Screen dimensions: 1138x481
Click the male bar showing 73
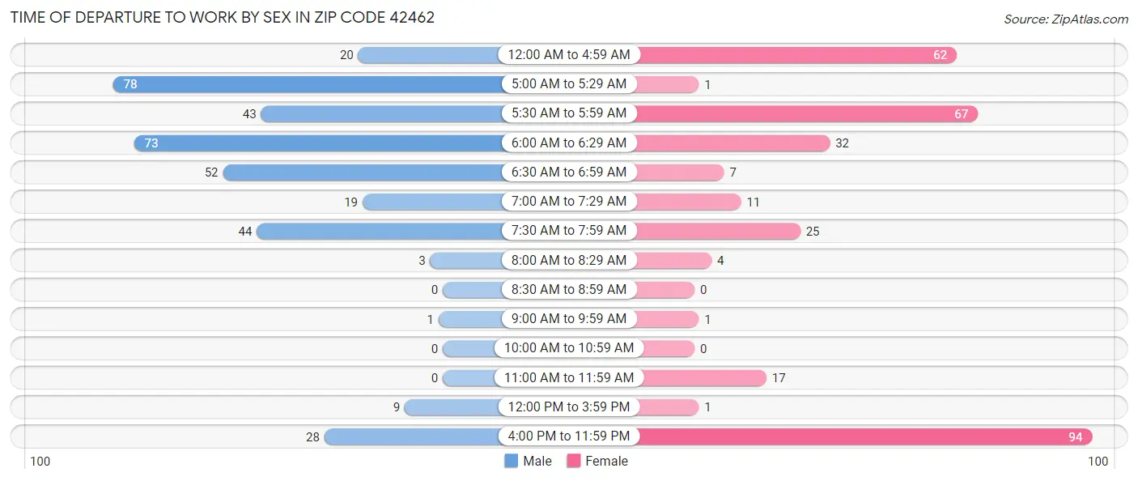318,143
